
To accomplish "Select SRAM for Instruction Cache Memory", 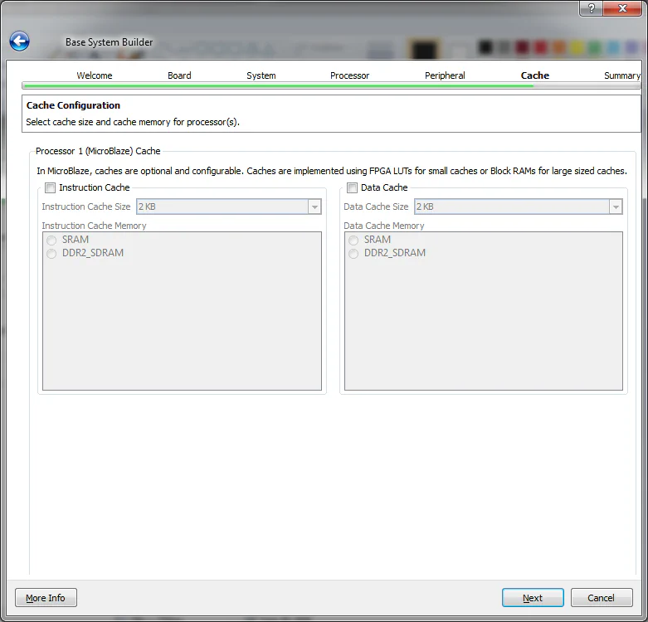I will click(x=52, y=240).
